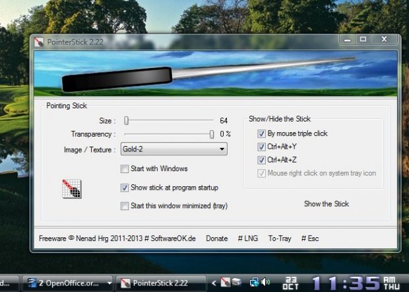409x292 pixels.
Task: Open the PointerStick icon in the system tray
Action: point(226,282)
